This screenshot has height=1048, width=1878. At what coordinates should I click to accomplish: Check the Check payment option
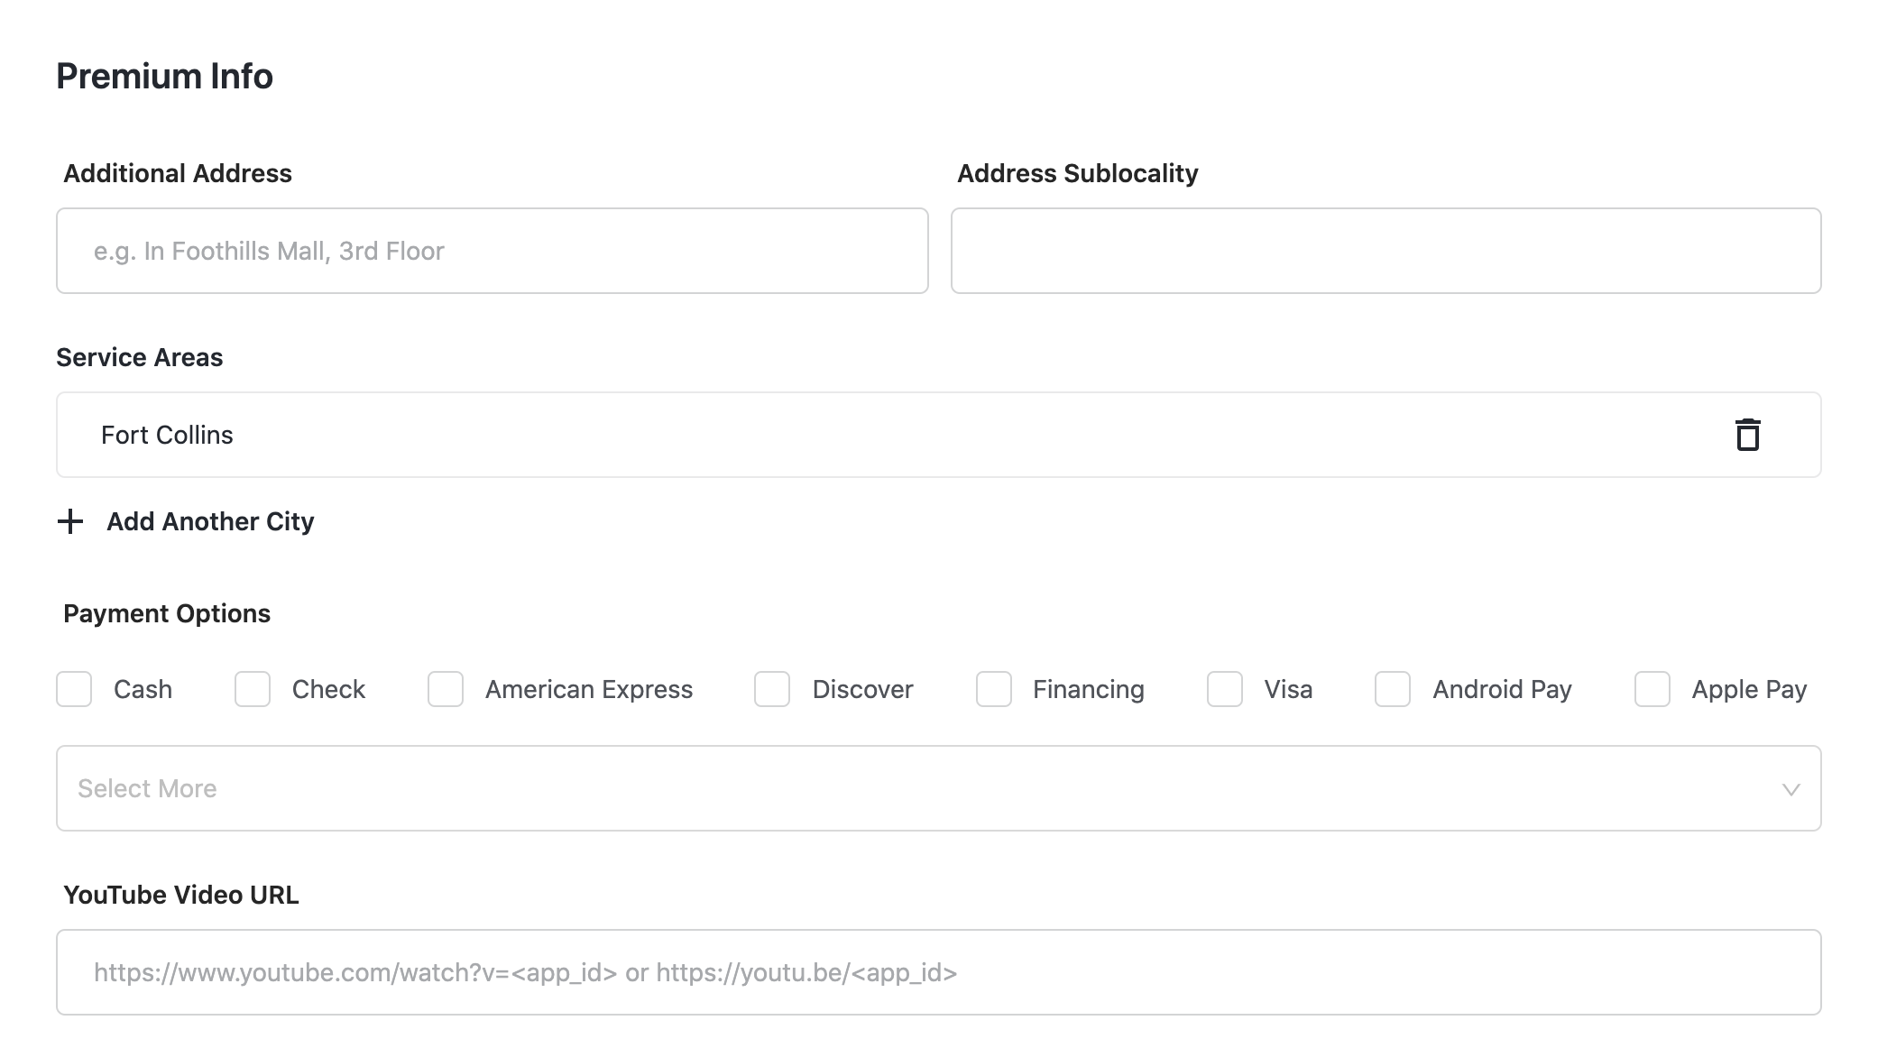coord(253,689)
